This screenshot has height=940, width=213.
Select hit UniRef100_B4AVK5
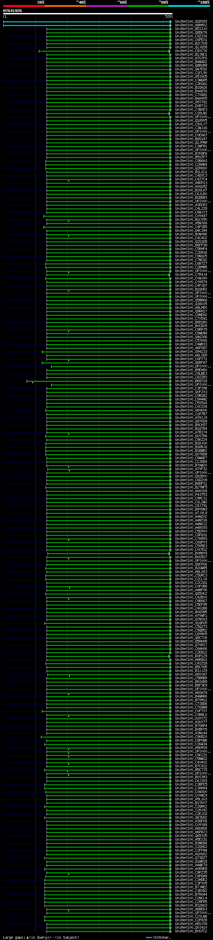pyautogui.click(x=191, y=98)
